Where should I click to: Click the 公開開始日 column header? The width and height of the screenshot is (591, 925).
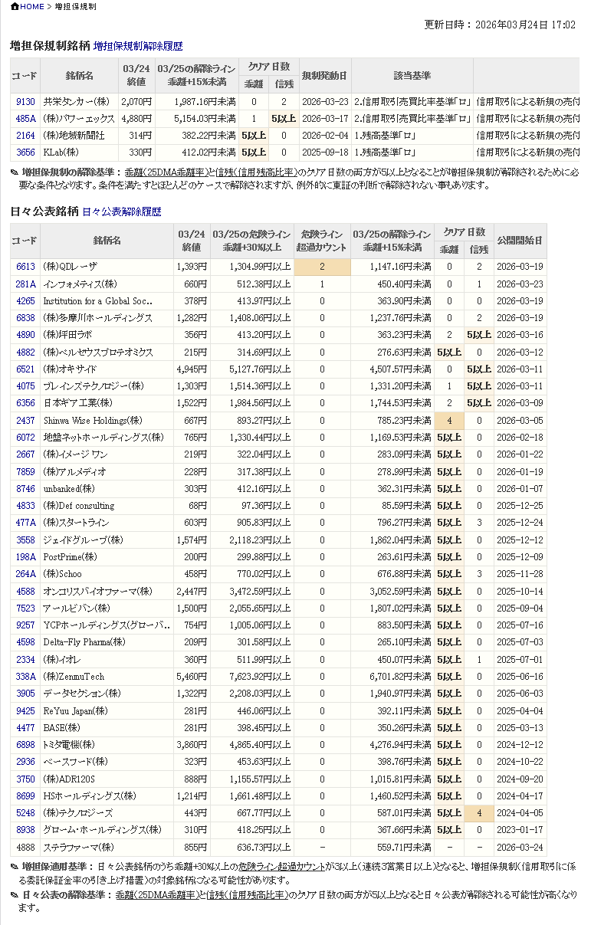519,241
